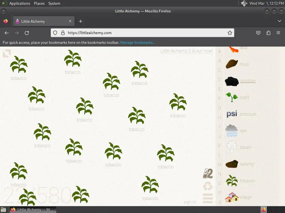Screen dimensions: 285x213
Task: Choose the rain cloud element icon
Action: click(232, 131)
